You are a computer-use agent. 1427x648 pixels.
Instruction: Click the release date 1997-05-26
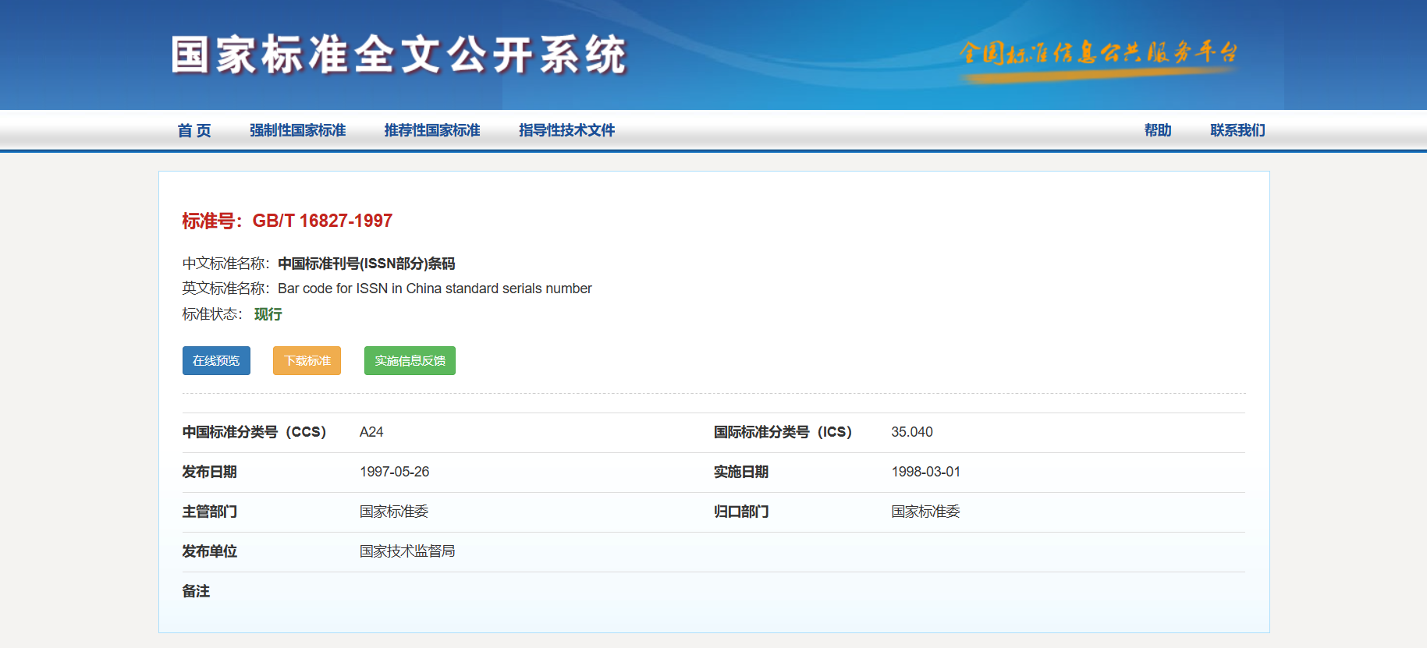(x=394, y=472)
